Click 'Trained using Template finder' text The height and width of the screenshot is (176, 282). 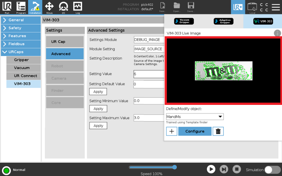point(187,122)
